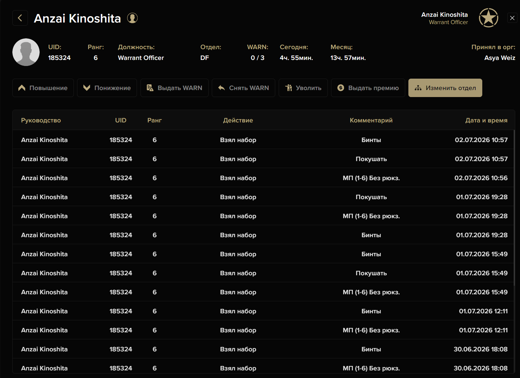Click Бинты comment dated 01.07.2026 12:11
The image size is (520, 378).
pyautogui.click(x=371, y=311)
